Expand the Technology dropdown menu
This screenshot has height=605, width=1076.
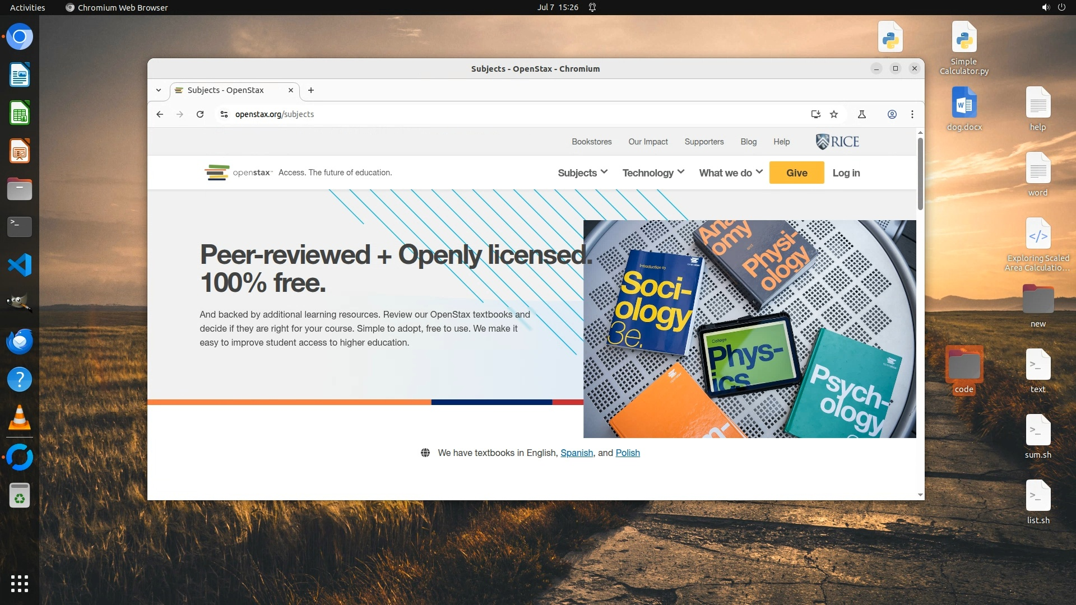653,173
